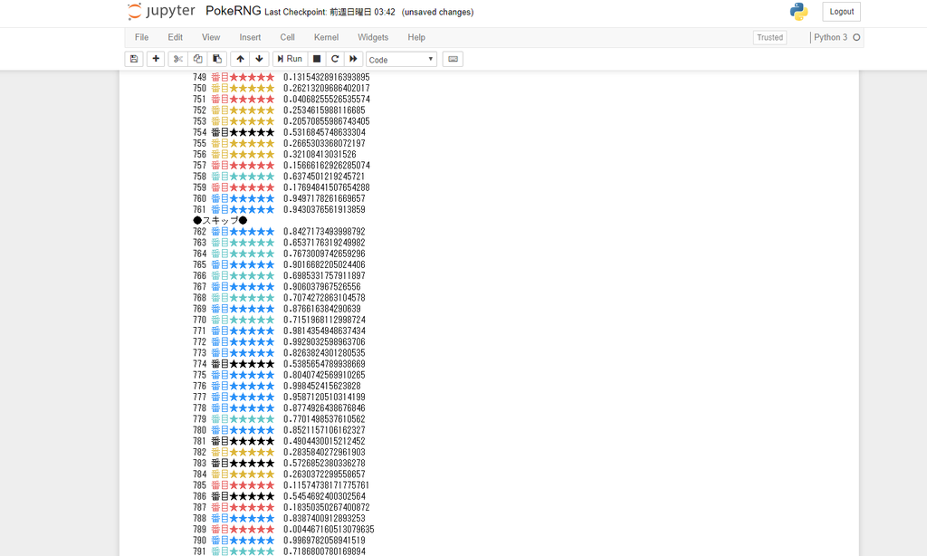Open the command palette keyboard icon
The width and height of the screenshot is (927, 556).
point(453,59)
